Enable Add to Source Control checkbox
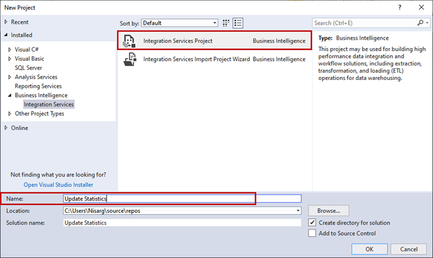Screen dimensions: 433x258 (x=312, y=233)
